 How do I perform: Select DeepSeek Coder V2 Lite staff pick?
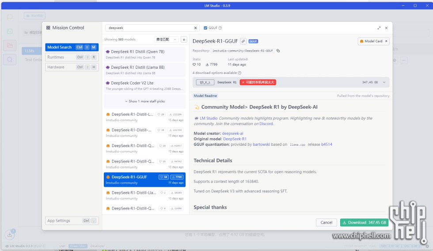click(145, 85)
